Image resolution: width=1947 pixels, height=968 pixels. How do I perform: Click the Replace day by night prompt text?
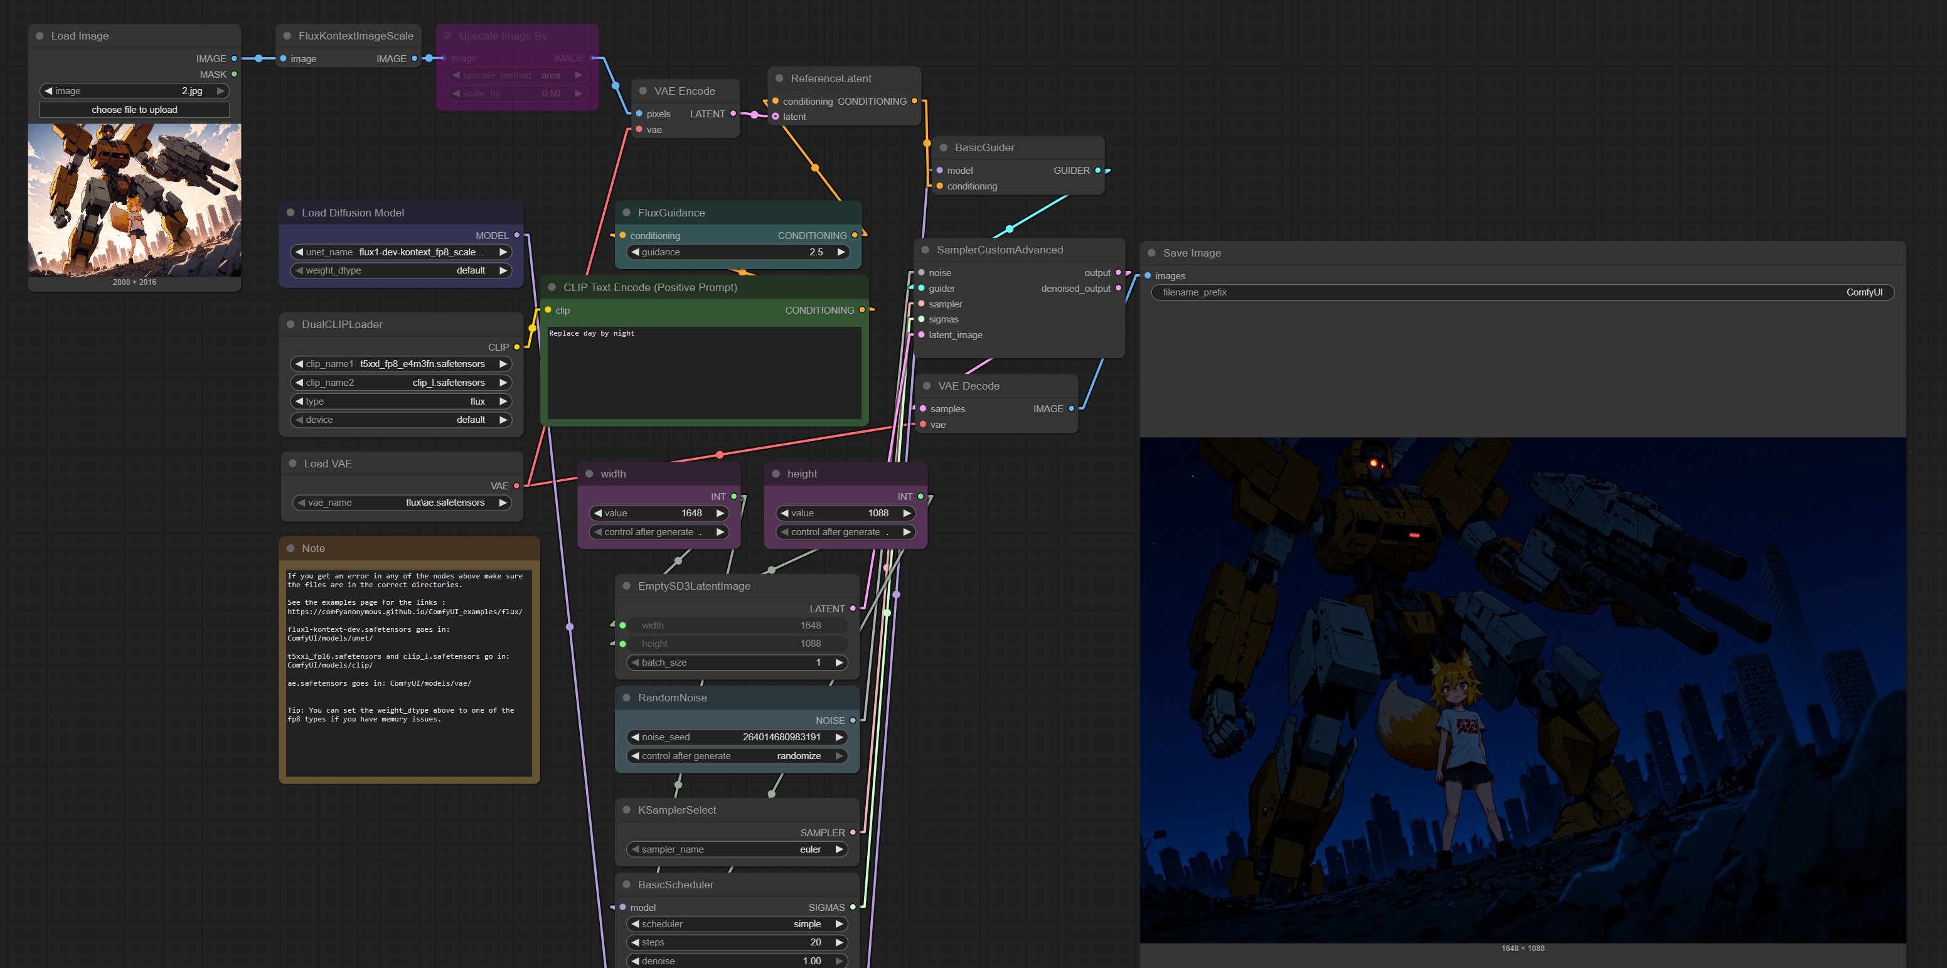(x=592, y=333)
